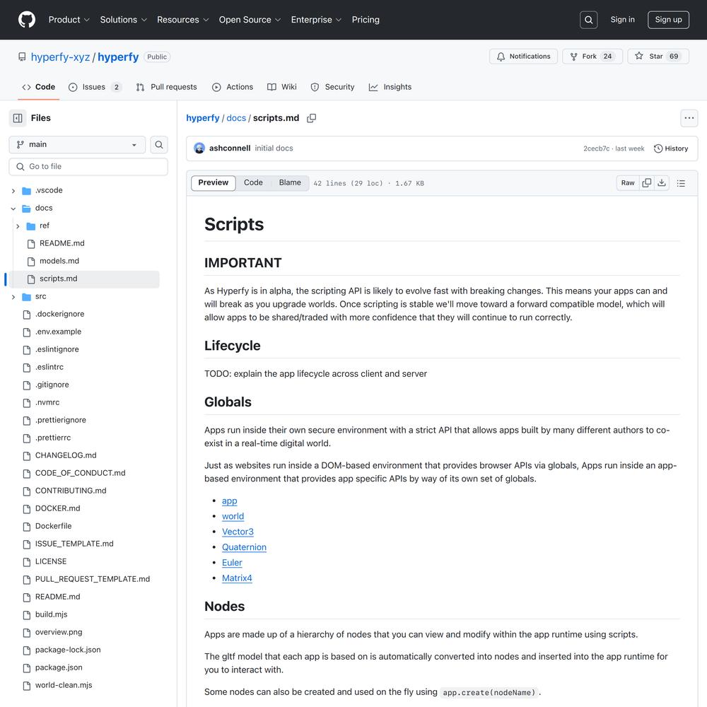Screen dimensions: 707x707
Task: Expand the .vscode folder
Action: 13,191
